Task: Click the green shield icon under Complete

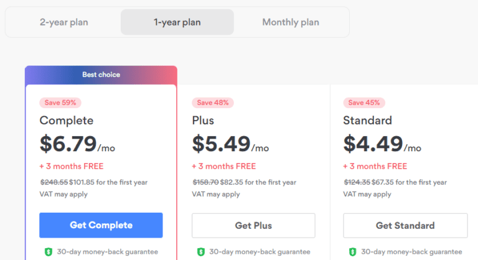Action: [49, 252]
